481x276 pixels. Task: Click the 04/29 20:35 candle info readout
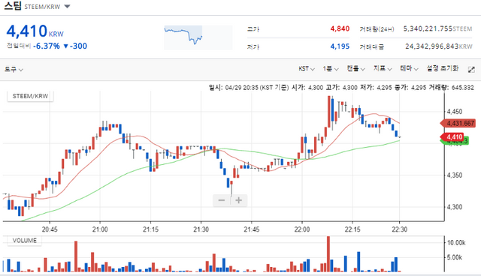pyautogui.click(x=341, y=88)
